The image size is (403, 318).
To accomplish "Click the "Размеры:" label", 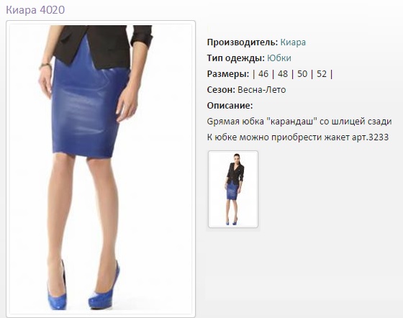I will (x=228, y=74).
